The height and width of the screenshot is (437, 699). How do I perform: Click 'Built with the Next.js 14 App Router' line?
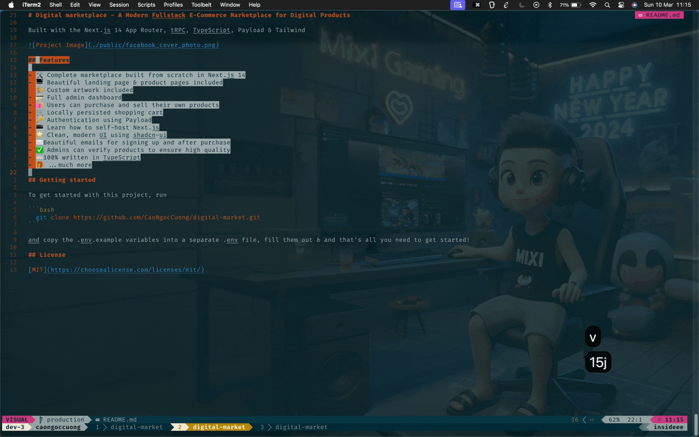click(x=167, y=30)
